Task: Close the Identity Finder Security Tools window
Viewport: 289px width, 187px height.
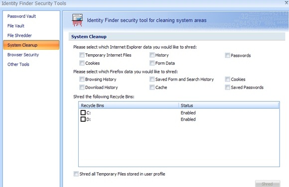Action: (287, 3)
